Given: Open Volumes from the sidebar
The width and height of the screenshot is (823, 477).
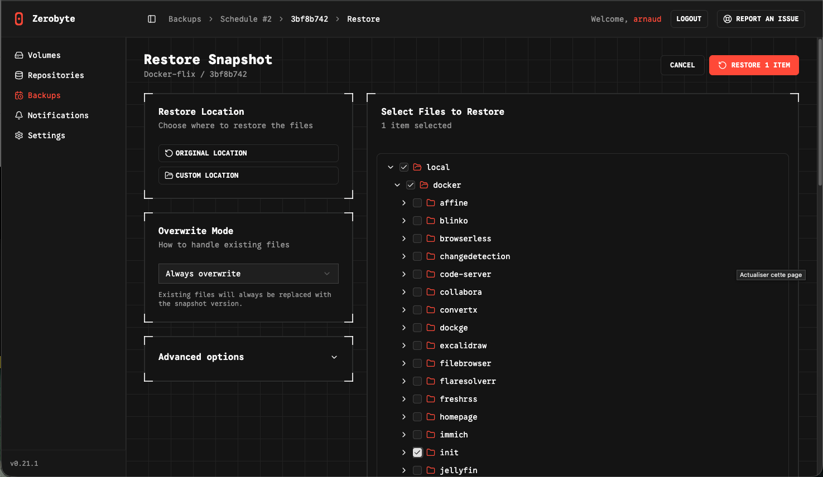Looking at the screenshot, I should pos(44,55).
